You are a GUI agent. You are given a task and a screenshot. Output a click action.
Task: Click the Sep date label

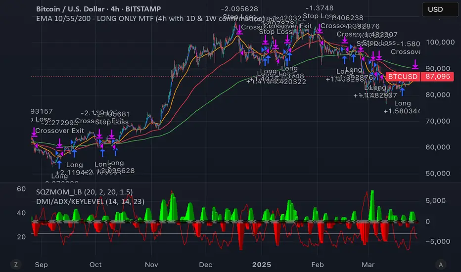pyautogui.click(x=41, y=265)
